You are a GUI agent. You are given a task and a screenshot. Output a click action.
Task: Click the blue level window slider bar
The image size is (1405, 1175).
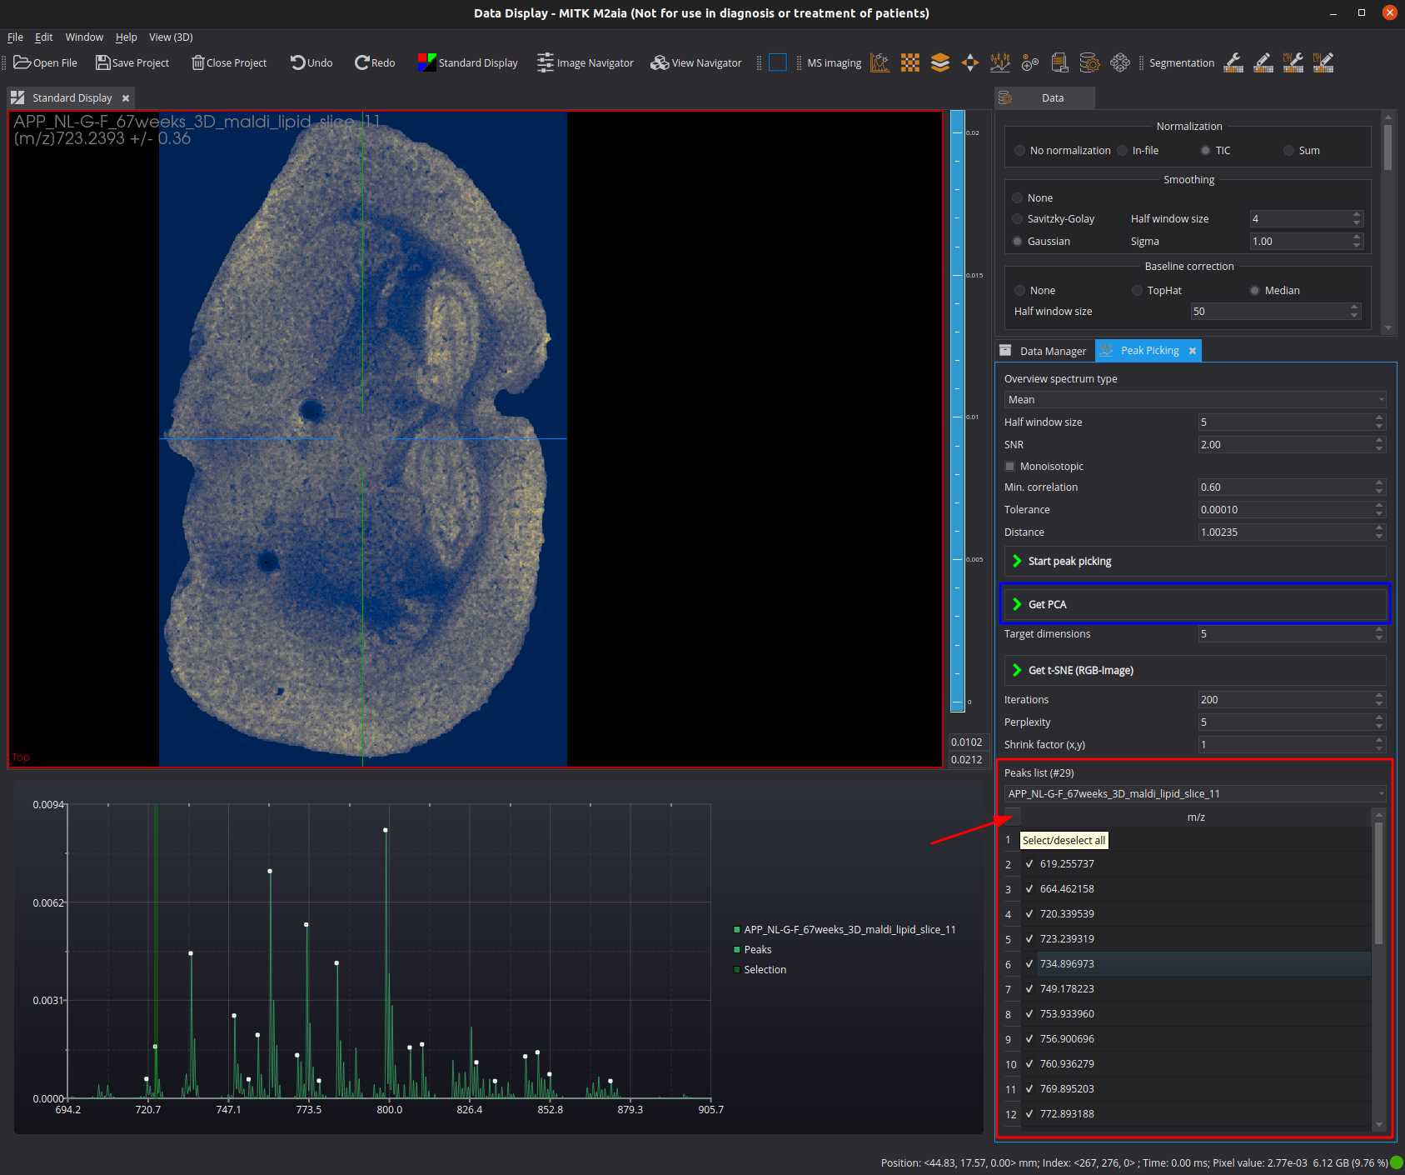958,410
